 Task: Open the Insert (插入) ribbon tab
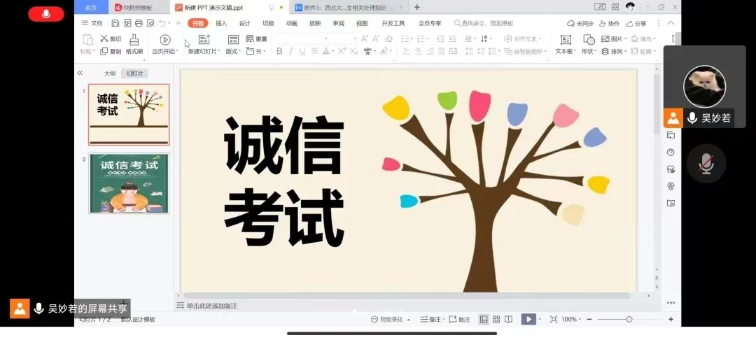pyautogui.click(x=221, y=23)
